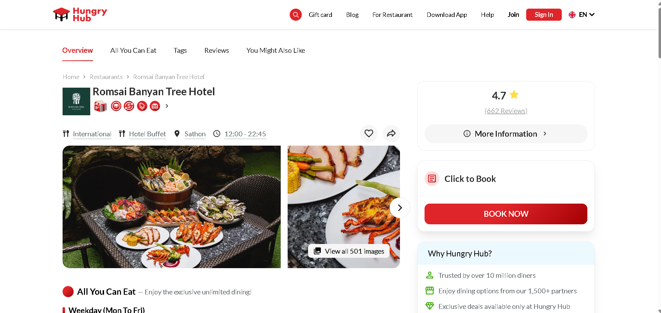This screenshot has width=661, height=313.
Task: Click the BOOK NOW button
Action: coord(506,214)
